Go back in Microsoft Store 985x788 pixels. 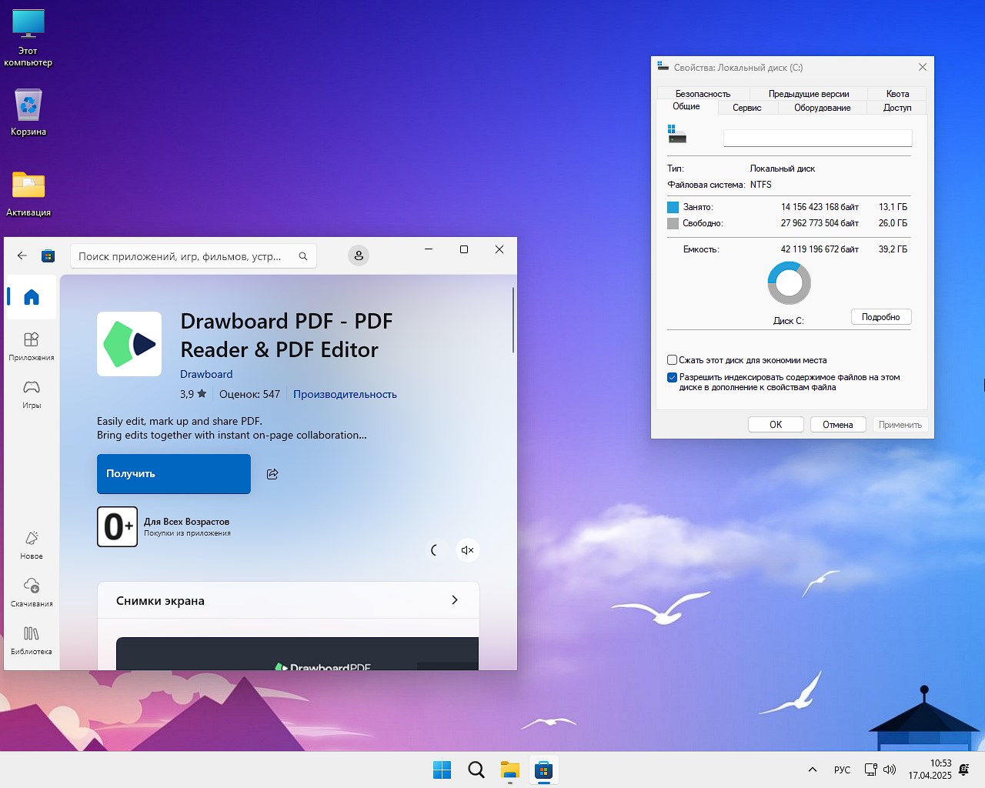pyautogui.click(x=22, y=255)
